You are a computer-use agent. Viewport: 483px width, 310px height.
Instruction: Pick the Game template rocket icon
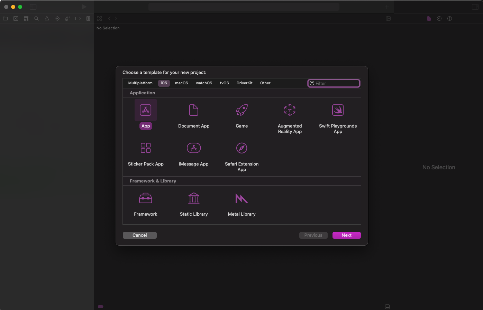[x=242, y=110]
